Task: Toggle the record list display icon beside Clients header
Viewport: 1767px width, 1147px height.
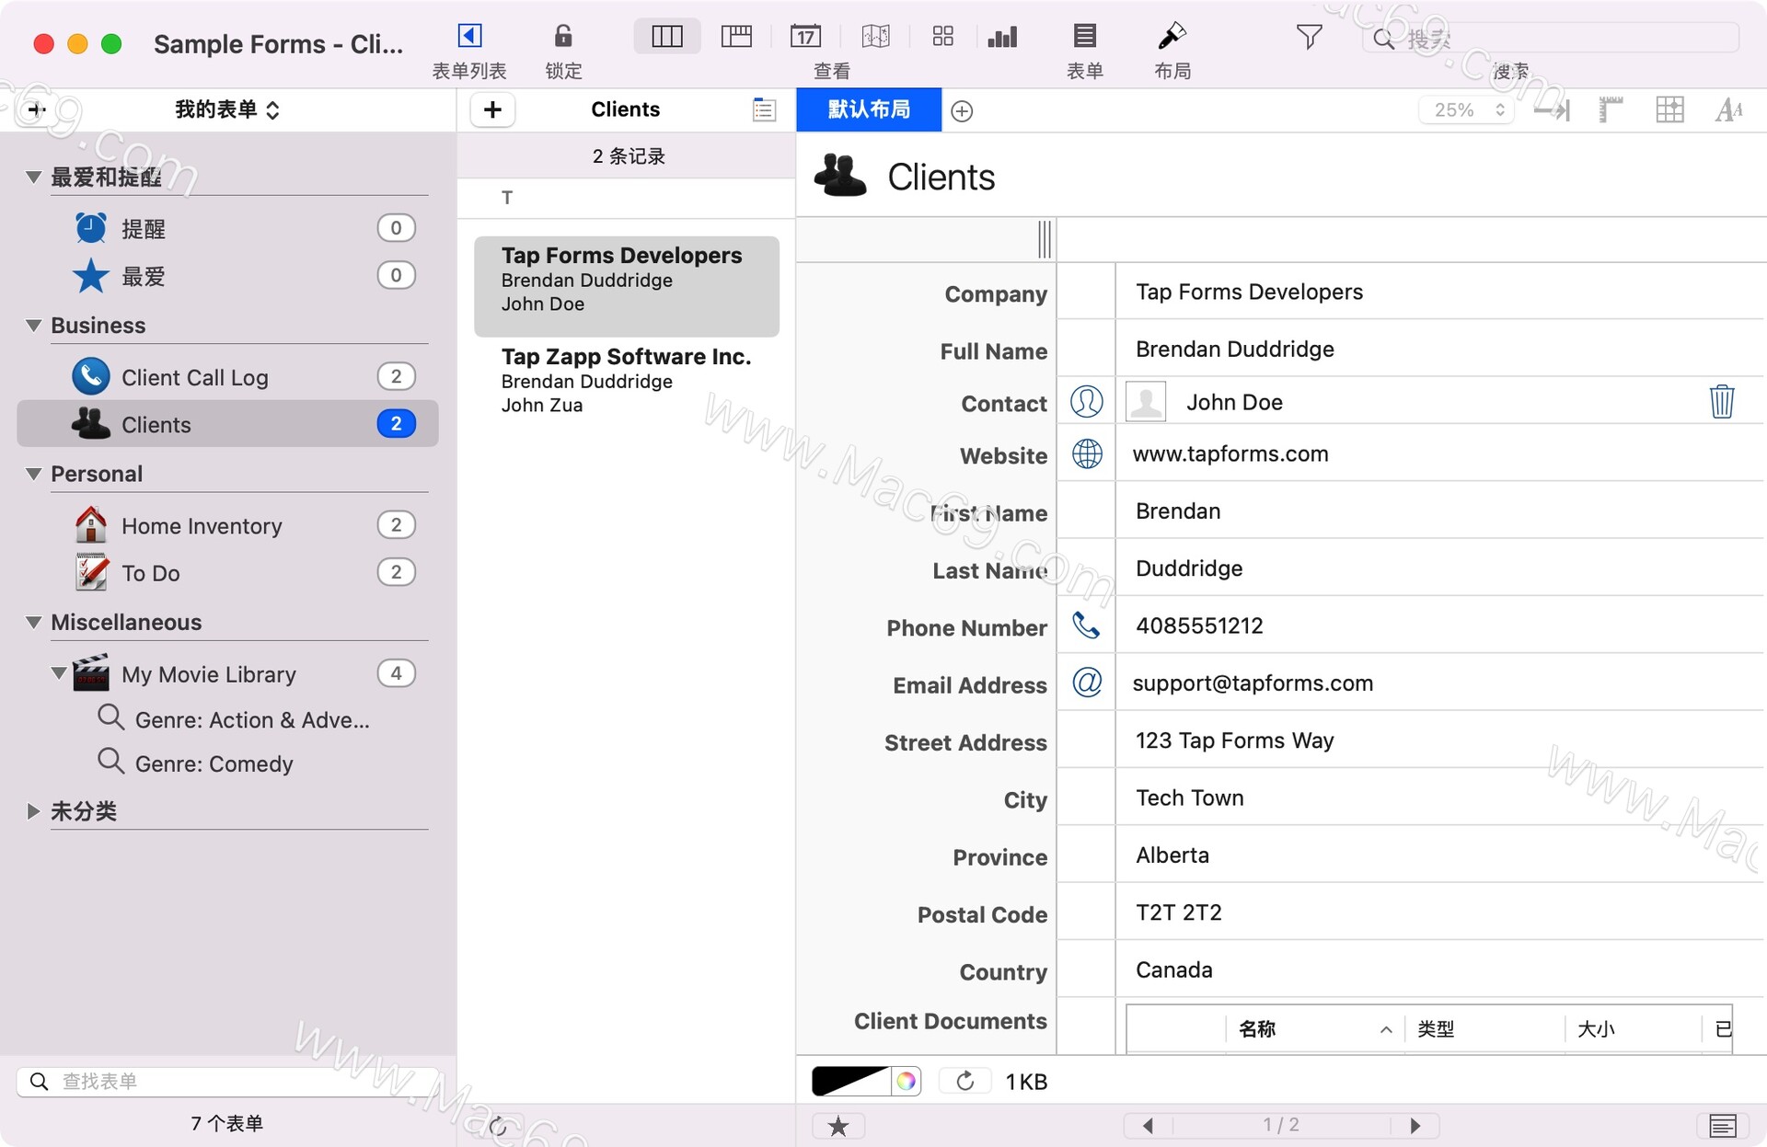Action: tap(763, 109)
